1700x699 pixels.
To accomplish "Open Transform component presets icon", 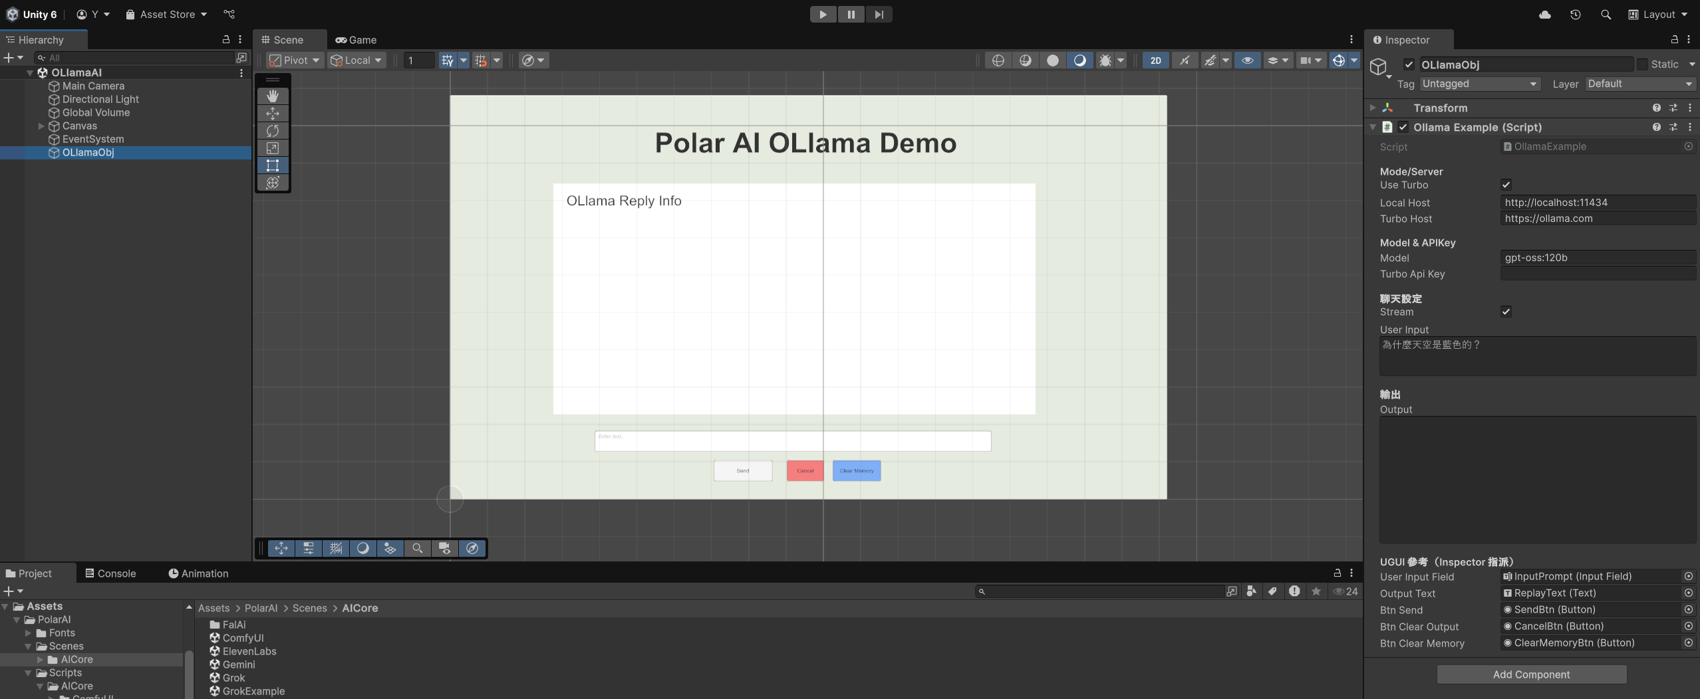I will point(1673,108).
